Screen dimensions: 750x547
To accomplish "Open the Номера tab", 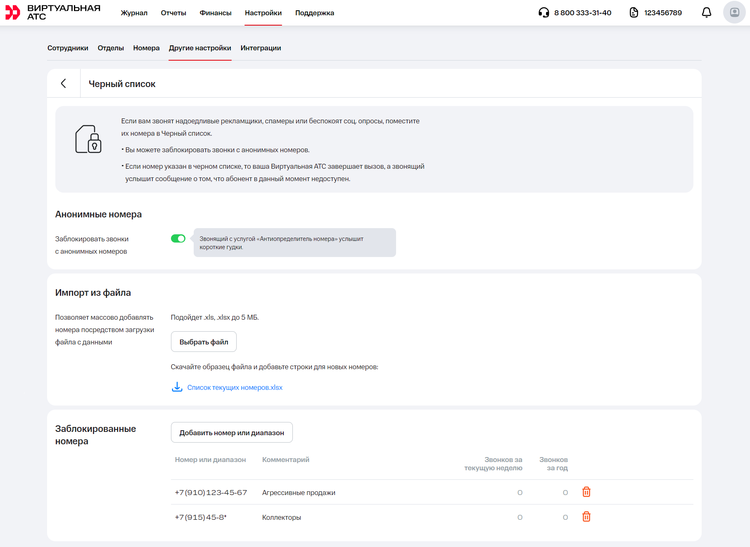I will click(146, 48).
